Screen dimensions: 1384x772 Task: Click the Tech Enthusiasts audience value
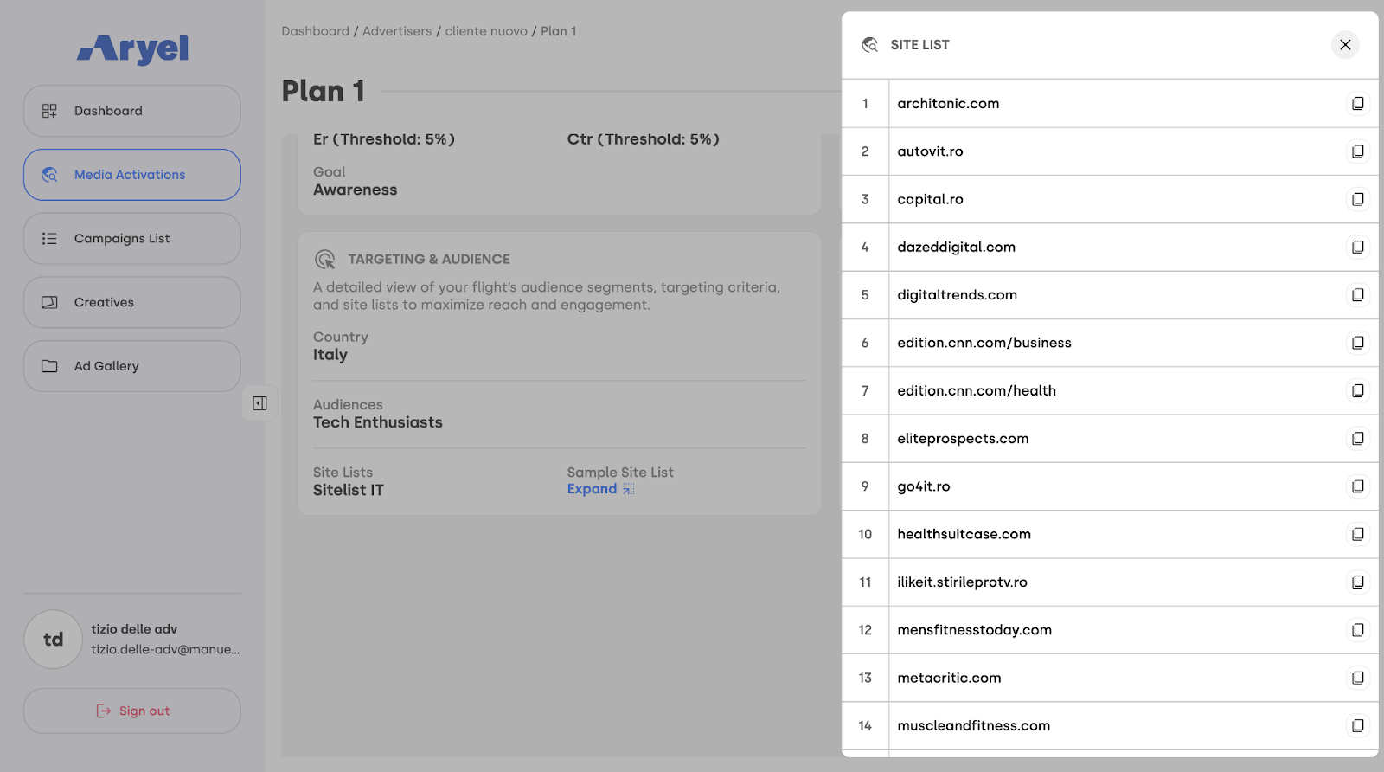click(x=378, y=422)
